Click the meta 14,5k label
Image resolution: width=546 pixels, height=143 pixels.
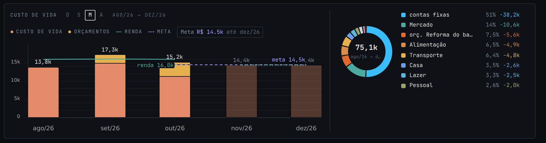[288, 60]
